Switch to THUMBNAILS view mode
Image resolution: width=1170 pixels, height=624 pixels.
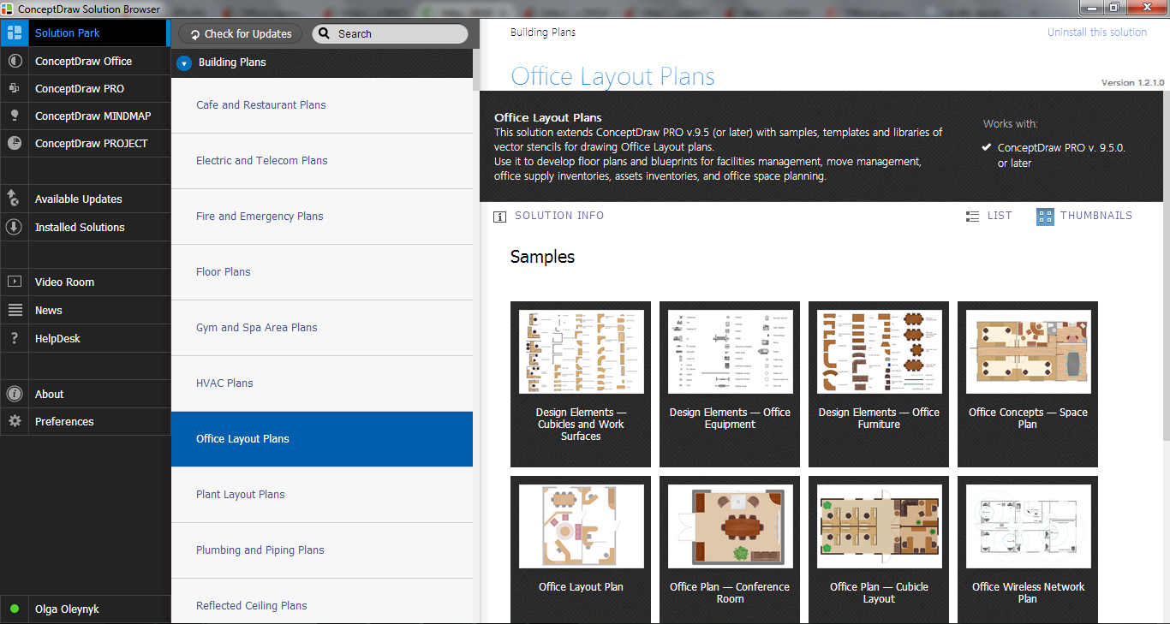[x=1084, y=216]
